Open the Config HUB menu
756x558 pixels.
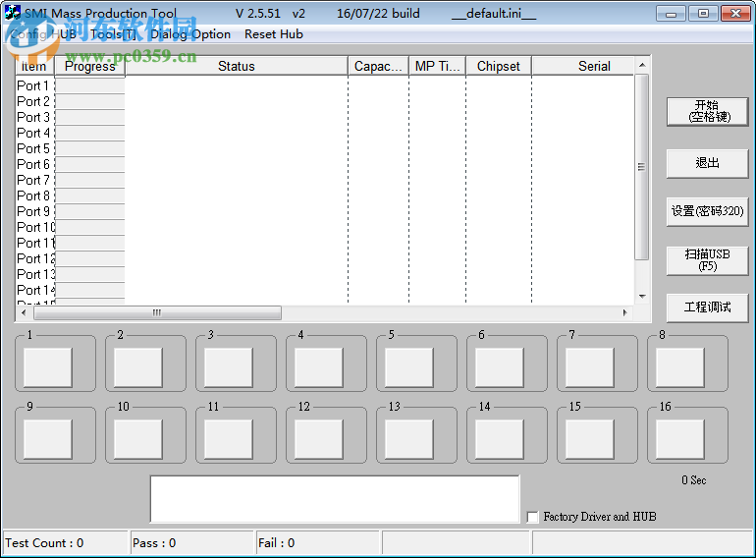coord(43,34)
